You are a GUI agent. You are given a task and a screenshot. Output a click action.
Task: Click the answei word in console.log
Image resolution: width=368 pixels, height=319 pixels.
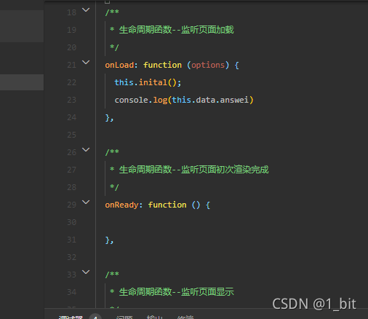(234, 100)
